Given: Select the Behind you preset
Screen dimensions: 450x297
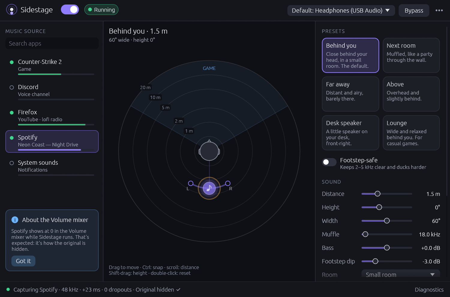Looking at the screenshot, I should pos(350,55).
